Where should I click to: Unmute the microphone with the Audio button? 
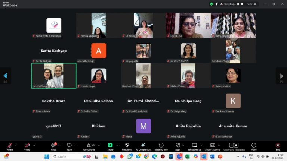(9, 145)
